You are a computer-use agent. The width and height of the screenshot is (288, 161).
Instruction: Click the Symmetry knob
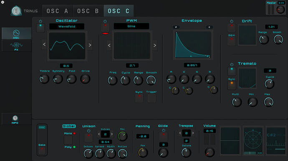58,79
